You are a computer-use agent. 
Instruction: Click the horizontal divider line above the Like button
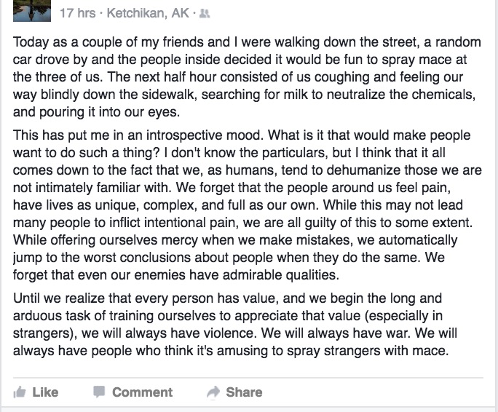coord(248,378)
